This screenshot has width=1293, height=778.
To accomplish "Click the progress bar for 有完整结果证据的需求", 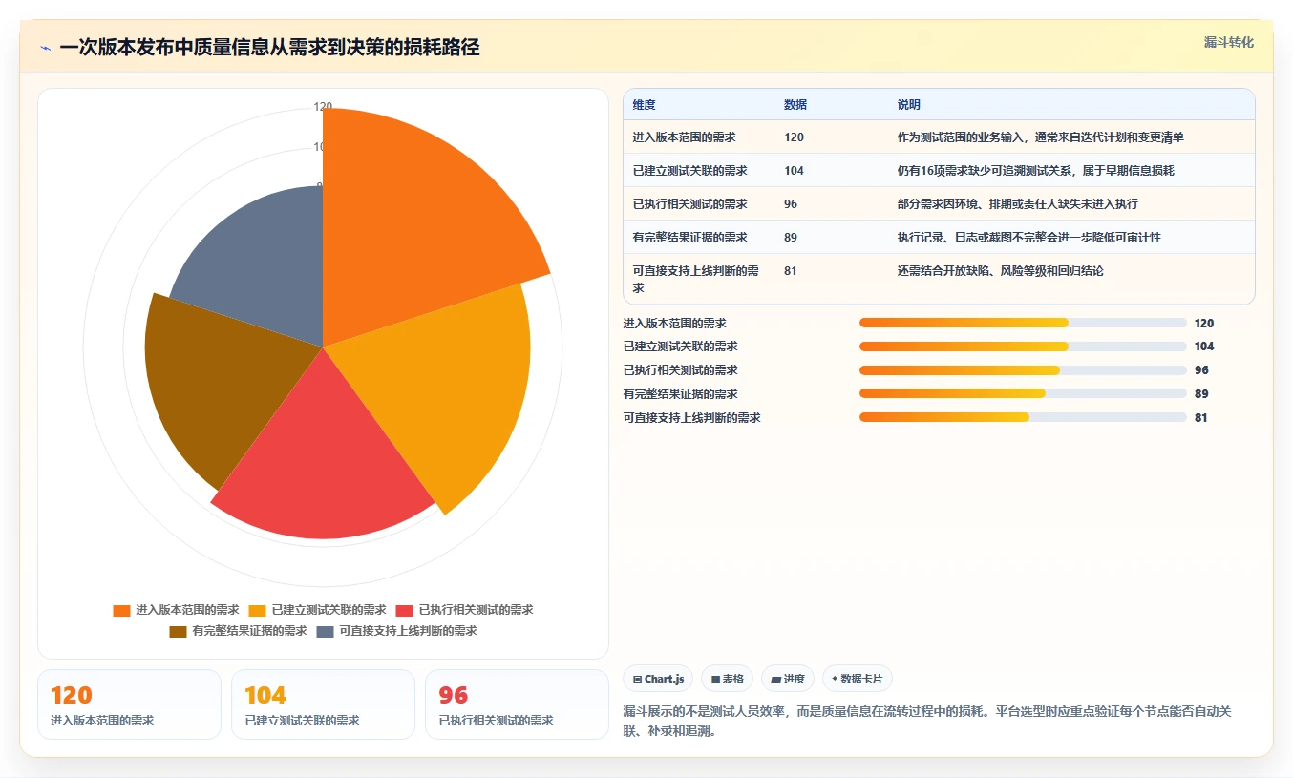I will (1023, 393).
